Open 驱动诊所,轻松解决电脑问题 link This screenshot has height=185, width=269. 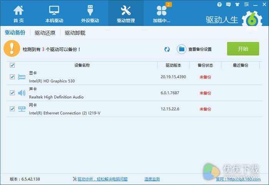(x=103, y=179)
